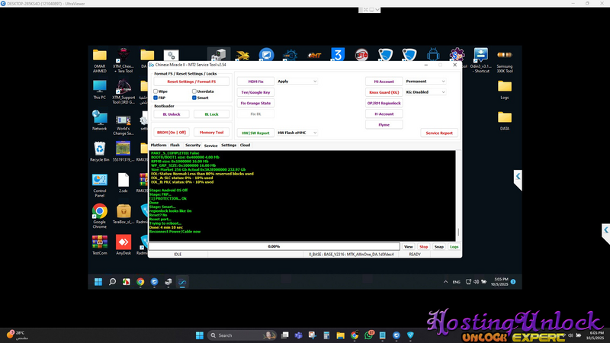Image resolution: width=610 pixels, height=343 pixels.
Task: Toggle the Userdata checkbox
Action: tap(194, 91)
